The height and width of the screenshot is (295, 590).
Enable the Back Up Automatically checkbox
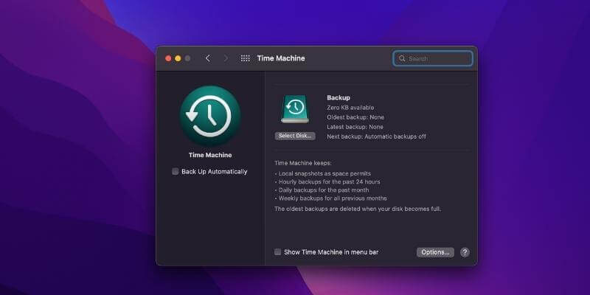pyautogui.click(x=176, y=172)
